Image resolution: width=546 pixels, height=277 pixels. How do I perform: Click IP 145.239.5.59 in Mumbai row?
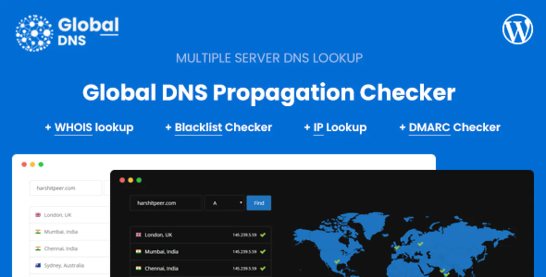[x=245, y=252]
